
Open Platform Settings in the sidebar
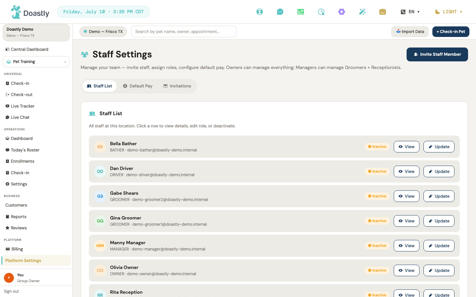pos(36,261)
